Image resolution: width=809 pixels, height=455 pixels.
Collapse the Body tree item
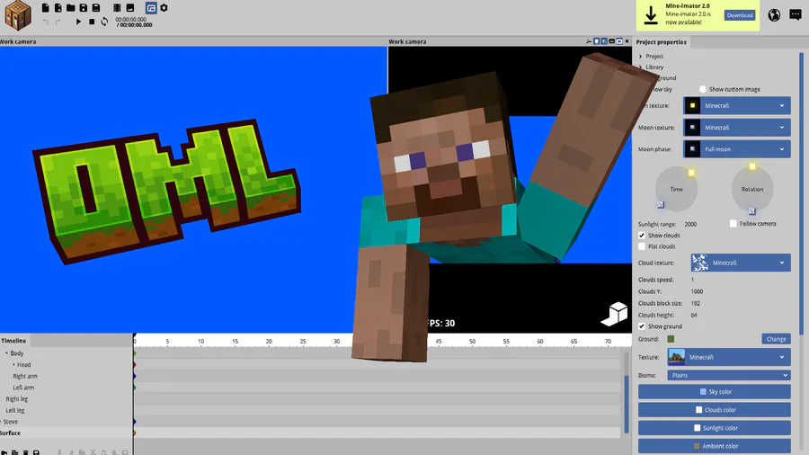[x=6, y=353]
